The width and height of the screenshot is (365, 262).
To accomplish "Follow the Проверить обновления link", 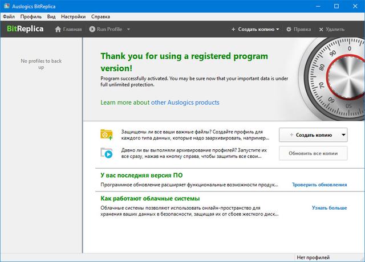I will [x=319, y=185].
